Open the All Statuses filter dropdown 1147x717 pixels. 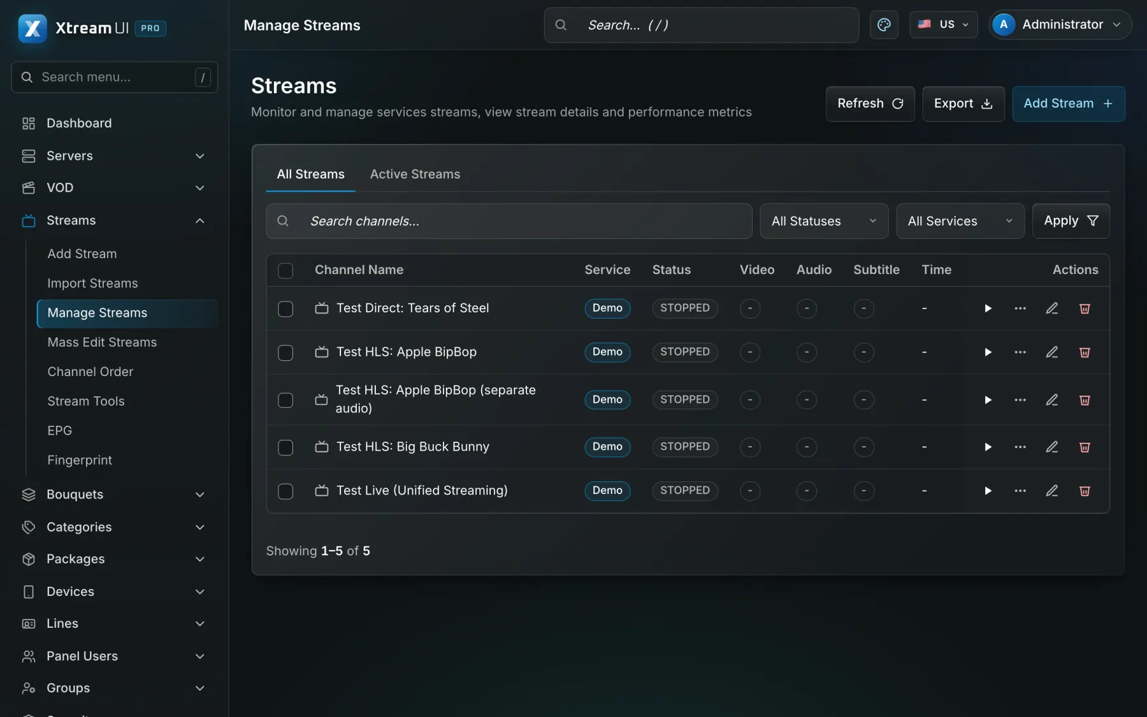(824, 221)
